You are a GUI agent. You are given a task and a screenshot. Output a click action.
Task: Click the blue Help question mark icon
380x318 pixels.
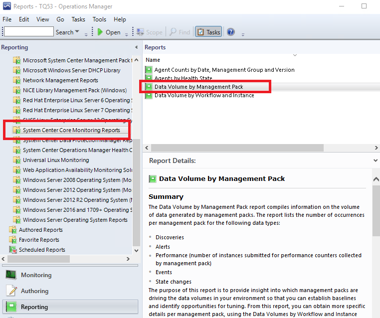[x=231, y=32]
